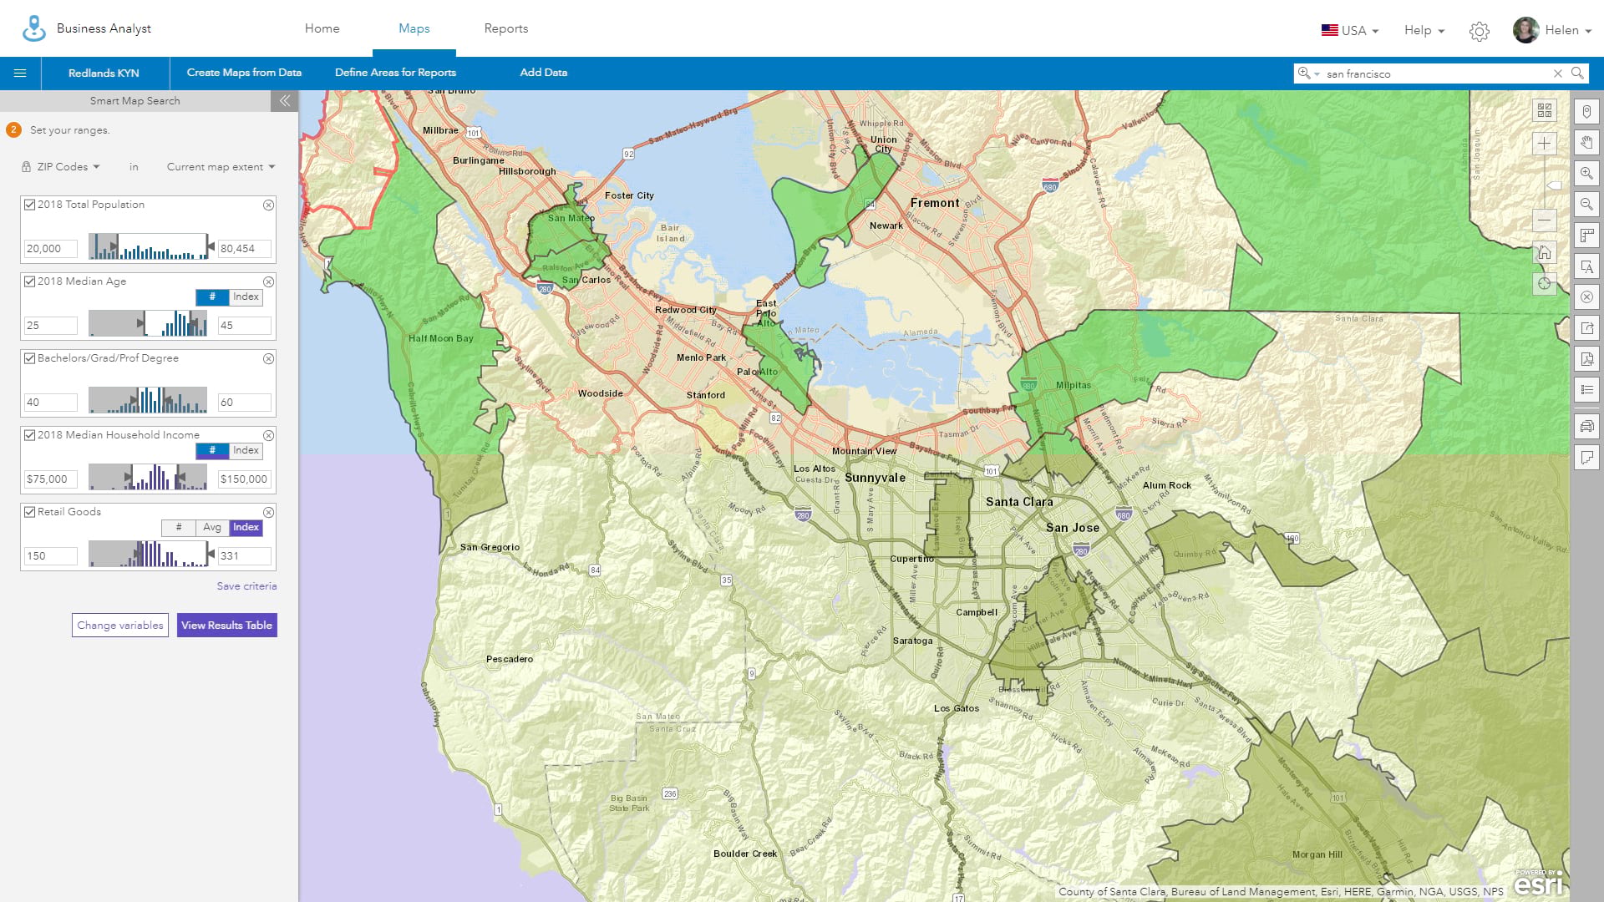Switch to the Reports tab

click(x=505, y=28)
